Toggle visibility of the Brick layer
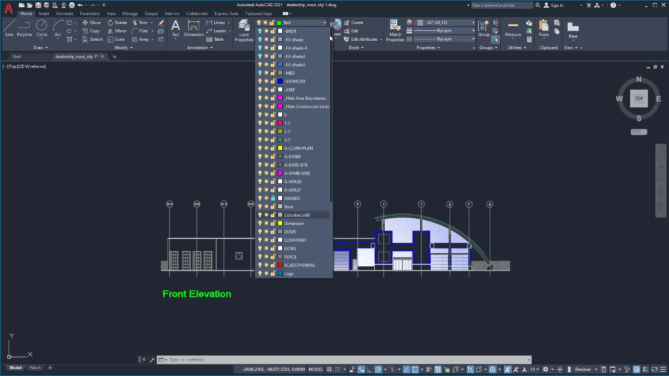Screen dimensions: 669x376 coord(259,206)
